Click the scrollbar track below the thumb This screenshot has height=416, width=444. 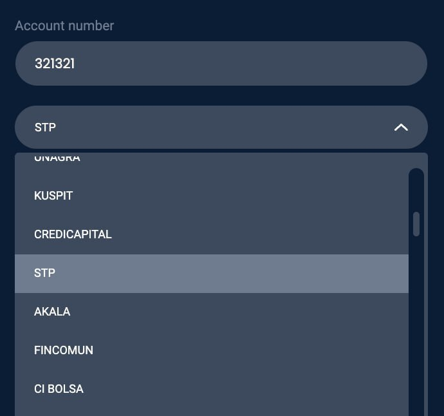[x=416, y=322]
